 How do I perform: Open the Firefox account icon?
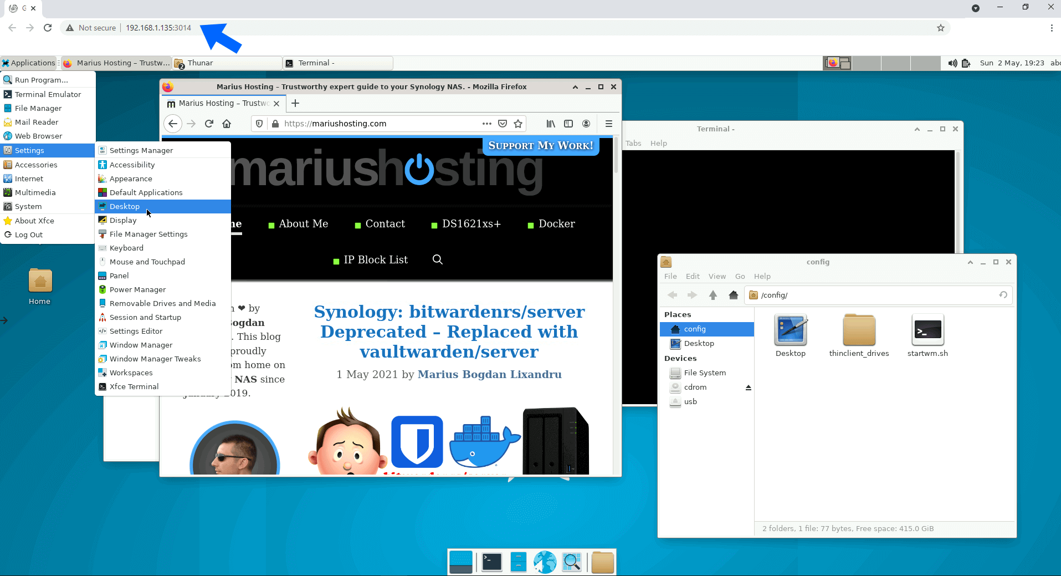point(586,124)
